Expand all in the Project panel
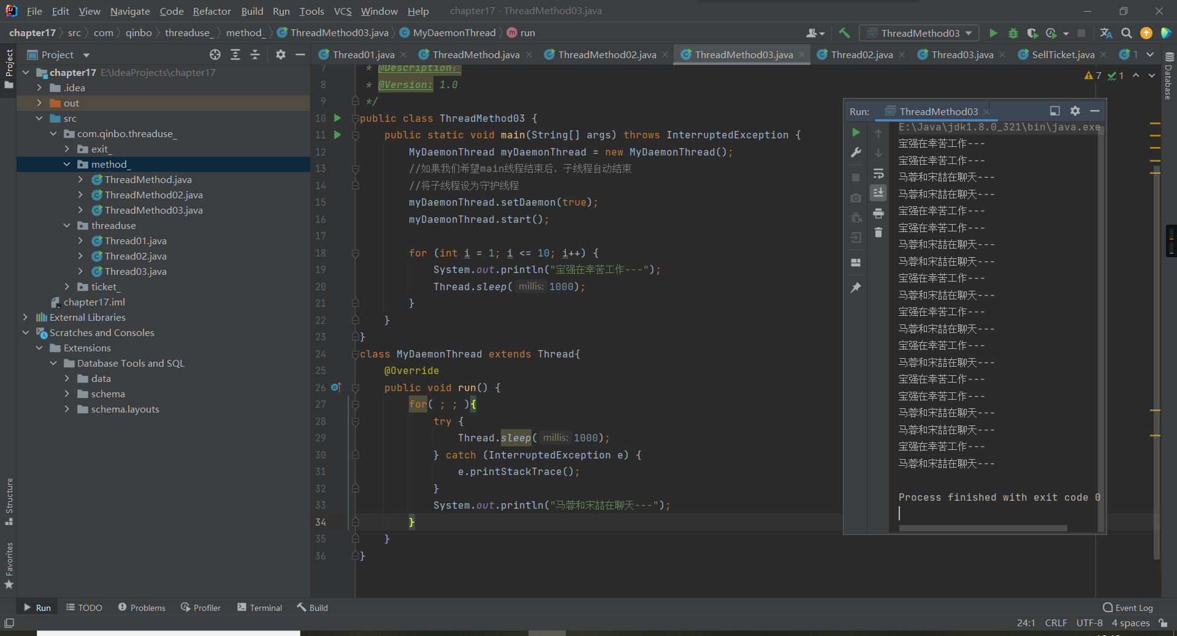The height and width of the screenshot is (636, 1177). (x=235, y=54)
